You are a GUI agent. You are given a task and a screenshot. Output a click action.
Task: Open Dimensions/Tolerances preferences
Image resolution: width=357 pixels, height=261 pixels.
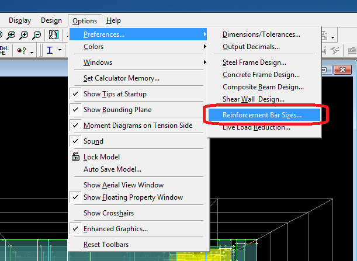[x=264, y=34]
